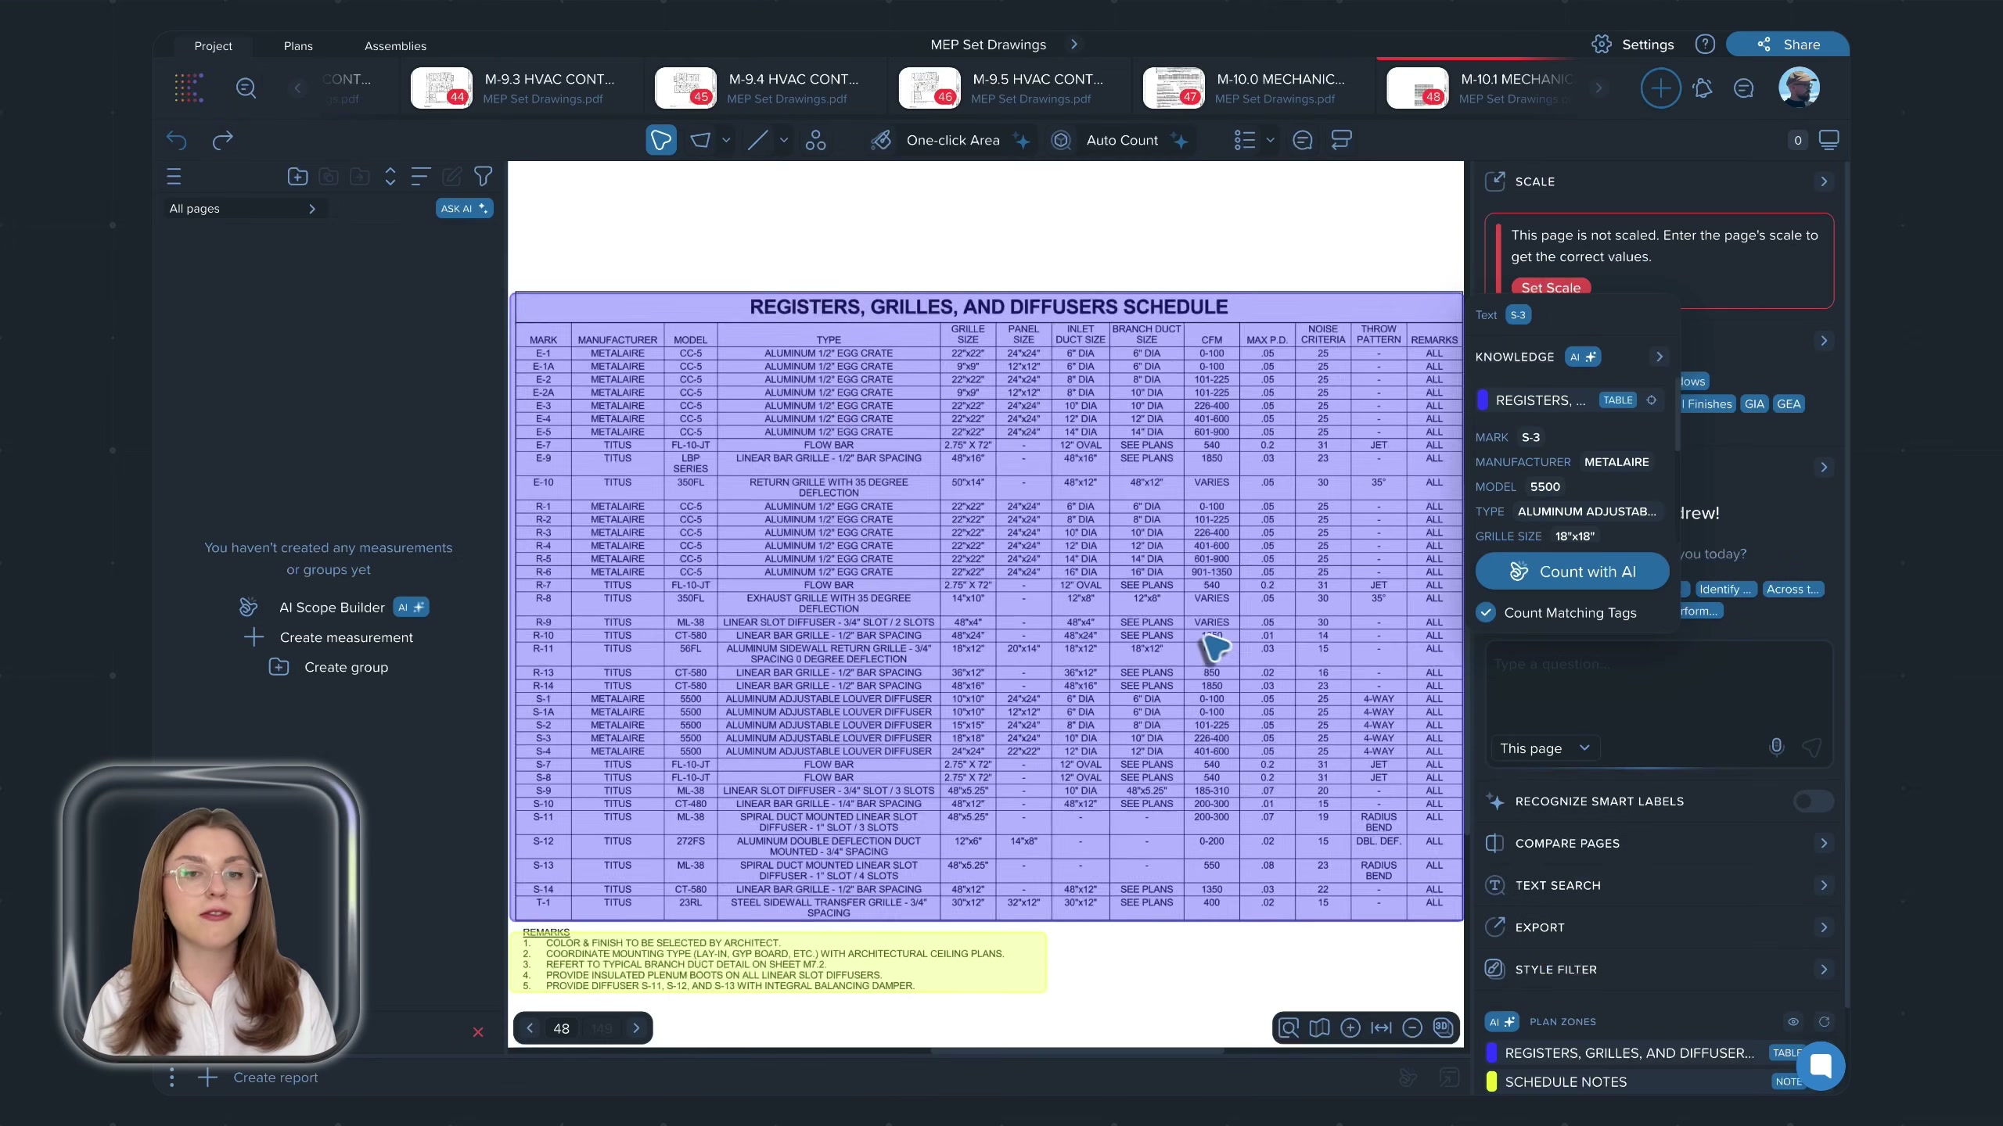
Task: Select the freeform polygon area tool
Action: 661,140
